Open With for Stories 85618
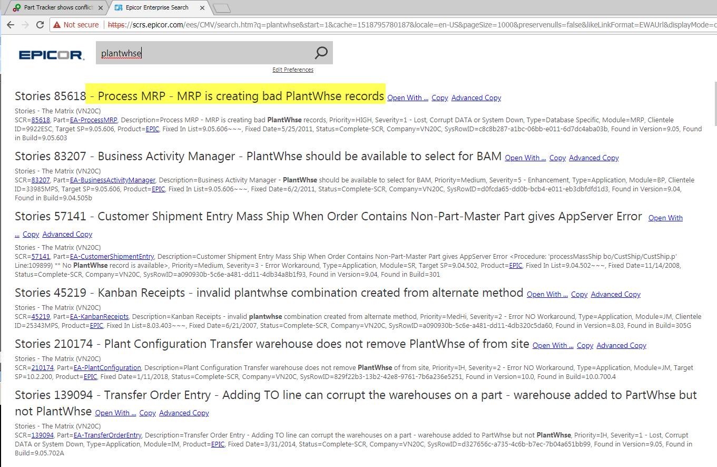The width and height of the screenshot is (717, 467). pyautogui.click(x=408, y=98)
